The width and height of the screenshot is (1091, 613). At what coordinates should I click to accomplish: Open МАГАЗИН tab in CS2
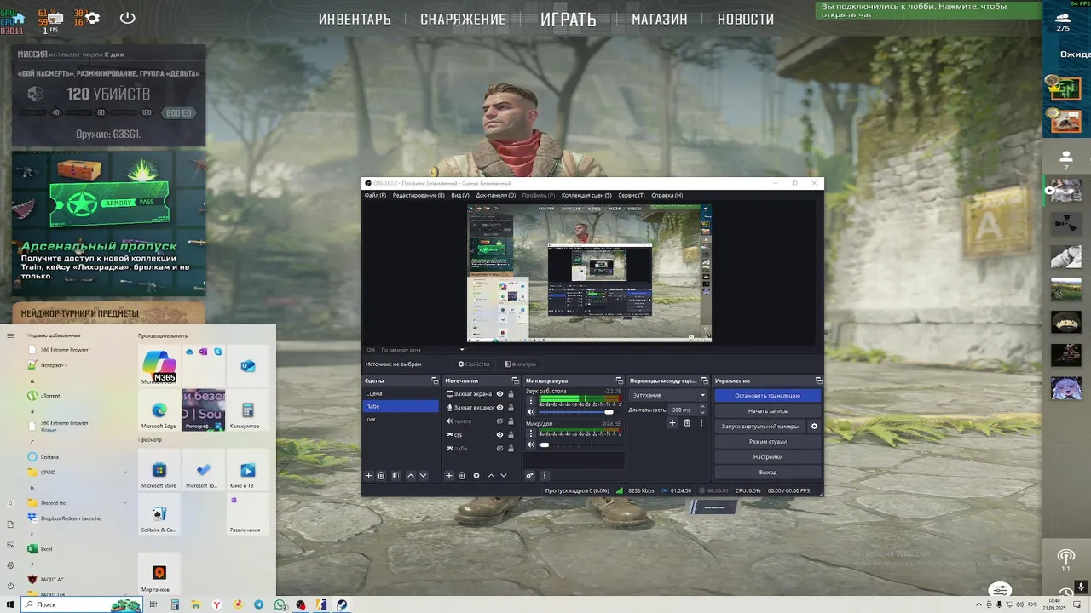point(660,20)
